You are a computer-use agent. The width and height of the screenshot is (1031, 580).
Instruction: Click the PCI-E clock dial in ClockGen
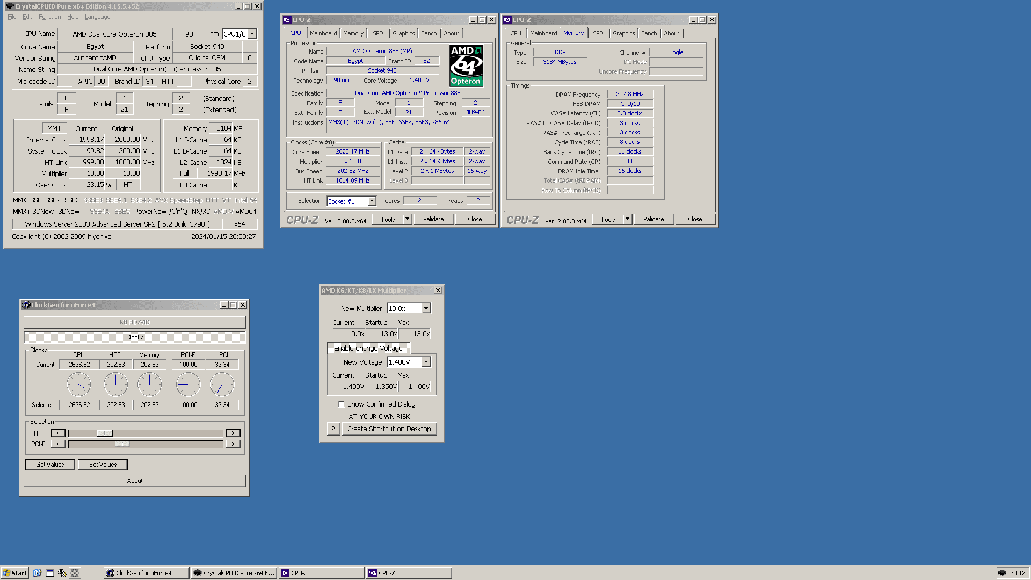(x=188, y=385)
